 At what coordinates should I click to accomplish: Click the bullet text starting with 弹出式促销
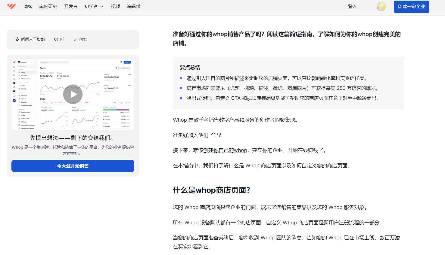click(283, 98)
